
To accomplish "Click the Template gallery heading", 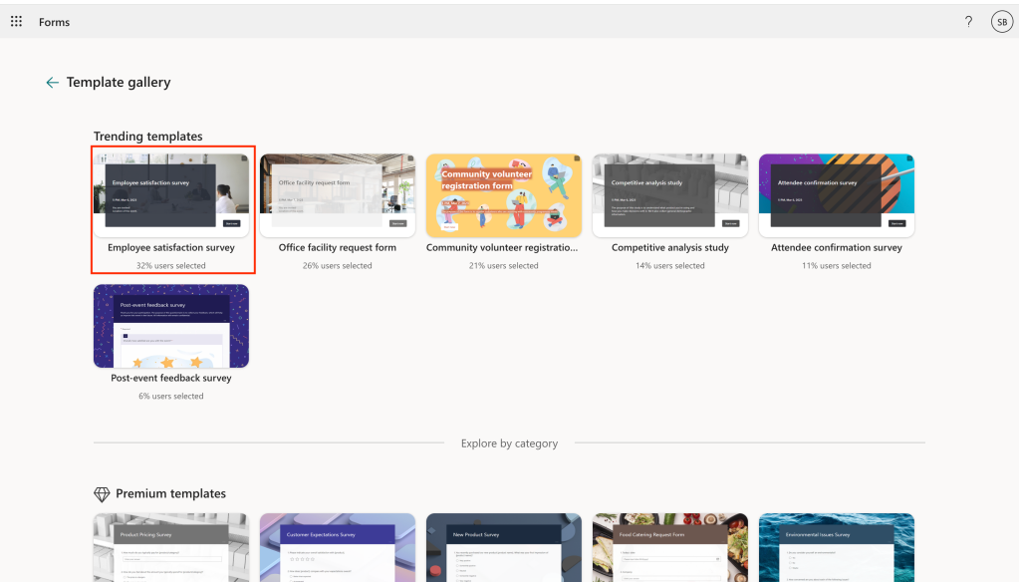I will [119, 82].
